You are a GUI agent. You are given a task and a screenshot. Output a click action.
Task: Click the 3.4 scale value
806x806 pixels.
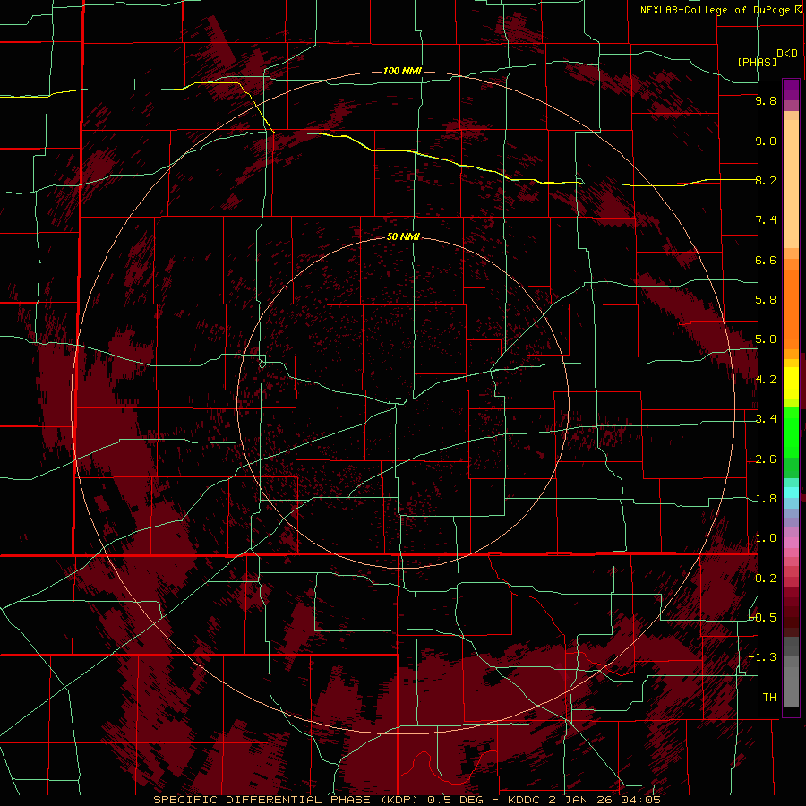tap(766, 419)
